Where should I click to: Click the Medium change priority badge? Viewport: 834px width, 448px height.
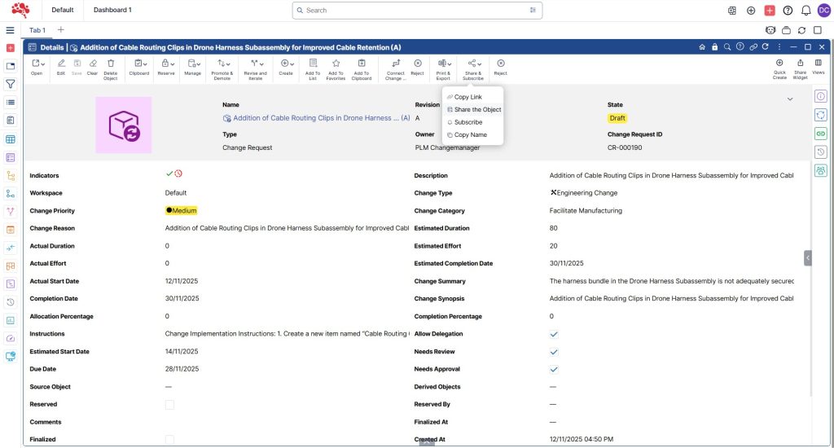point(182,211)
